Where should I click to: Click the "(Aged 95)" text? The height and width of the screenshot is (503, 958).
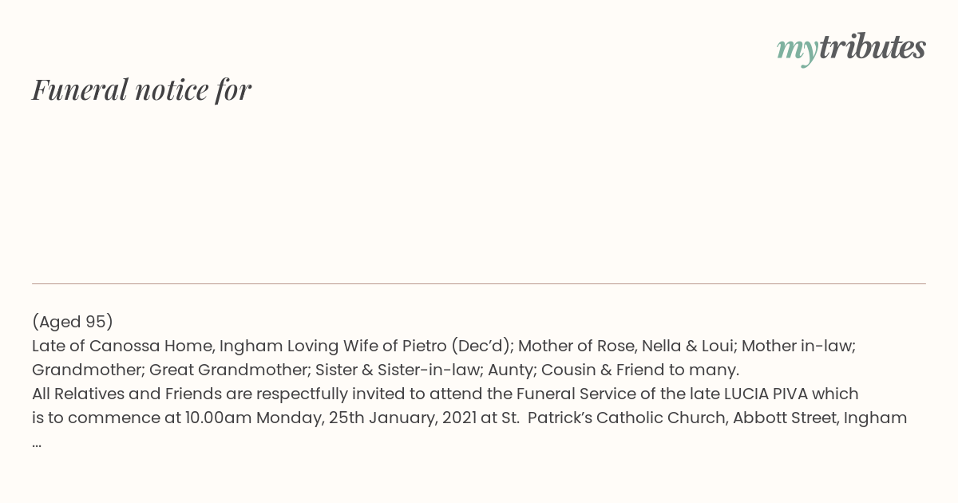pos(73,322)
